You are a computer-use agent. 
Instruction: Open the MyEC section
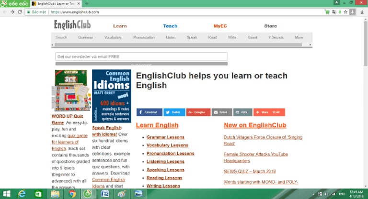coord(220,26)
